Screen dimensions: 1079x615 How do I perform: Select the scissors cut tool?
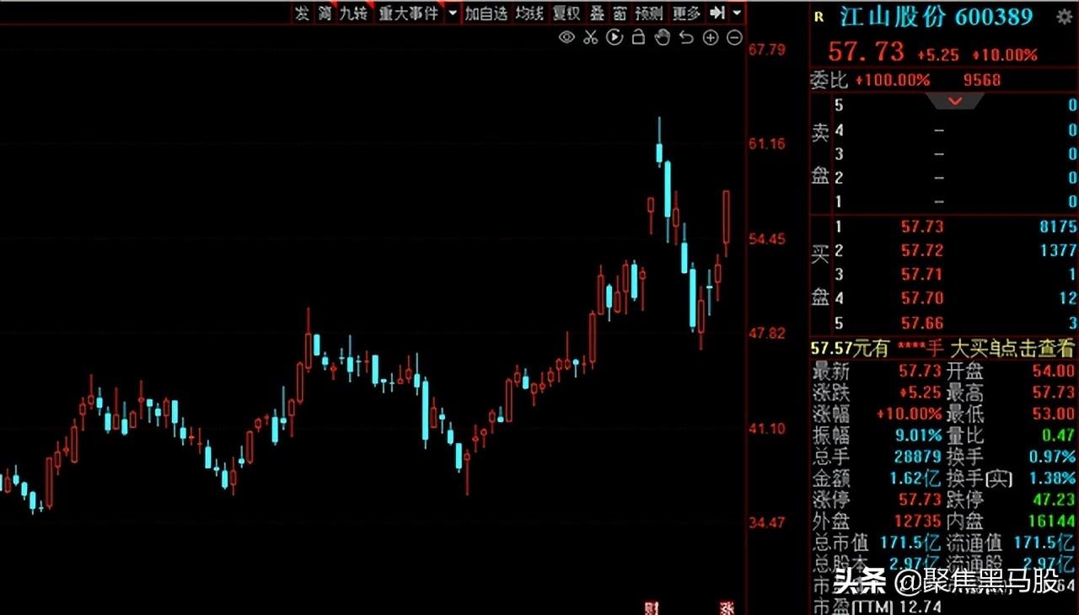click(x=590, y=37)
